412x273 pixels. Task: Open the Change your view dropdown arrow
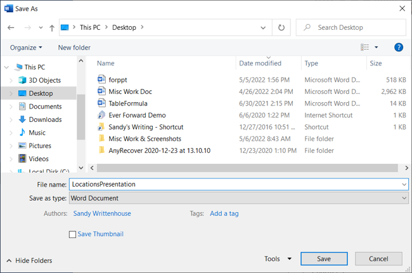tap(377, 48)
